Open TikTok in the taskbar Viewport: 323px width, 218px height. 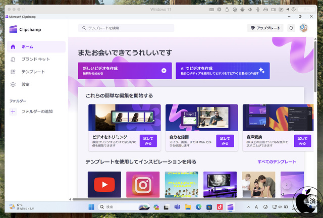[220, 207]
